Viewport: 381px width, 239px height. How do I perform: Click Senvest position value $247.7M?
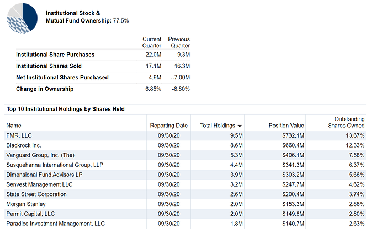click(x=293, y=184)
